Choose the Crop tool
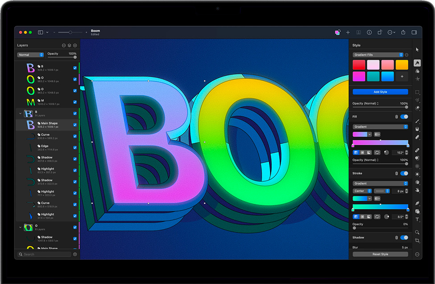 417,240
